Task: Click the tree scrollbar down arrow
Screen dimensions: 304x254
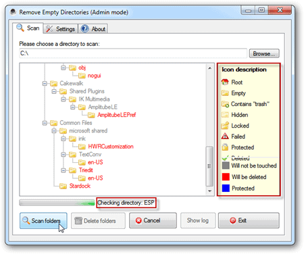Action: 210,191
